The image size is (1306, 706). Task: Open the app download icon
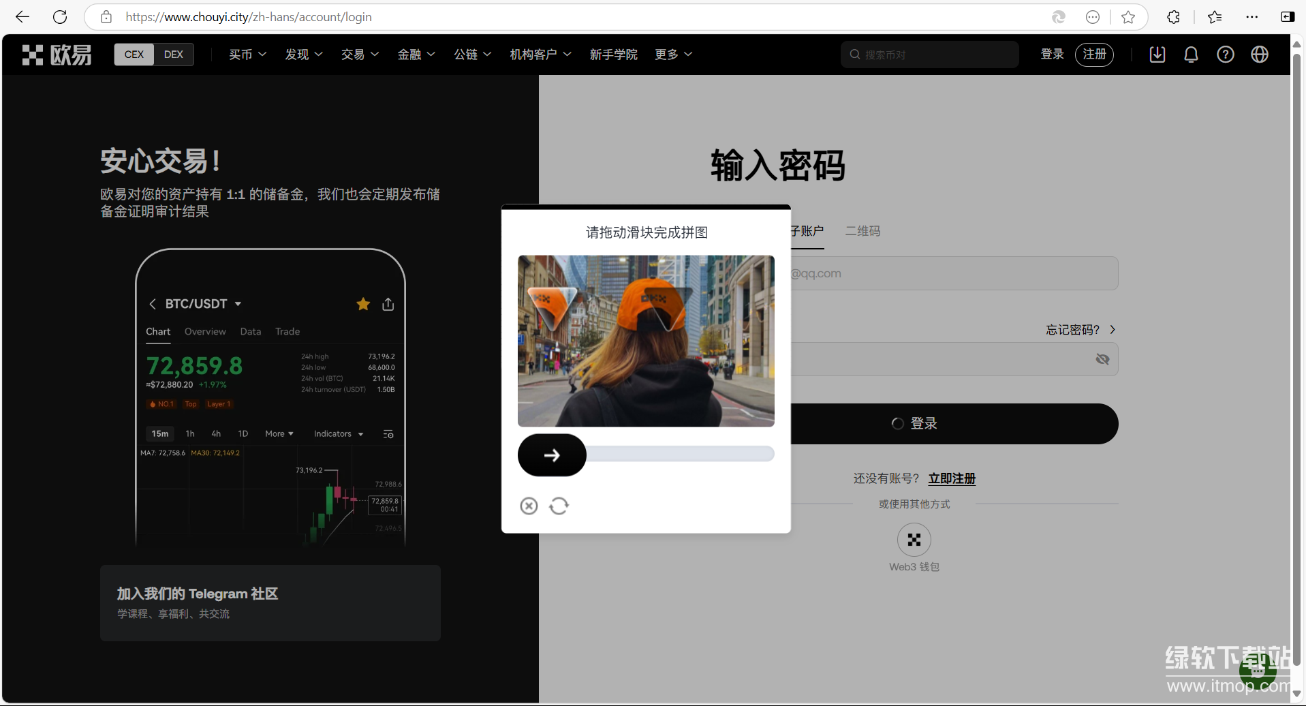pos(1157,55)
